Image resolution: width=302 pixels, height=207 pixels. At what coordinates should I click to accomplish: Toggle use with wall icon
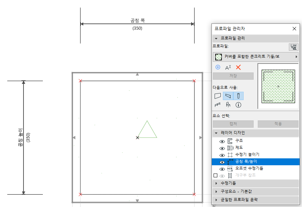click(x=218, y=96)
